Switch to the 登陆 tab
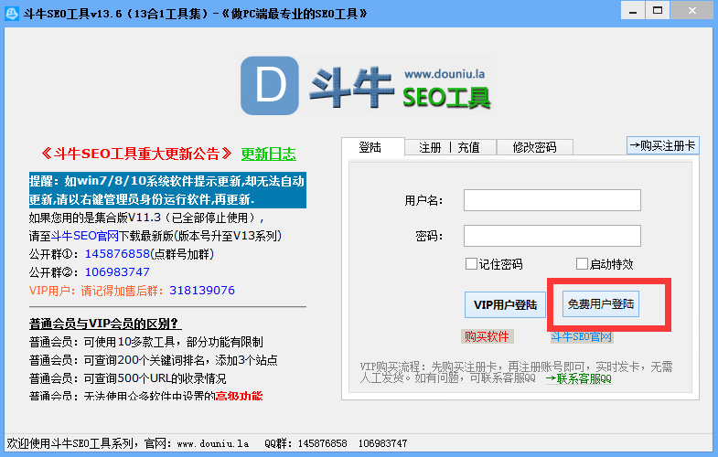This screenshot has height=457, width=718. pyautogui.click(x=370, y=147)
